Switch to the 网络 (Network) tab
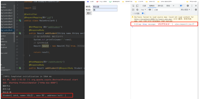The height and width of the screenshot is (99, 199). point(168,6)
